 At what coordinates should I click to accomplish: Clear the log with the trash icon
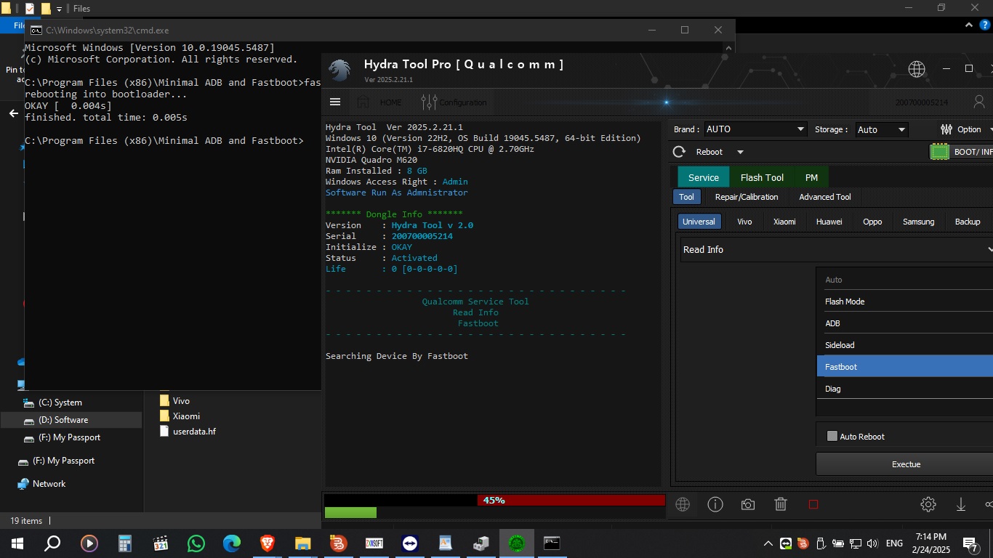[x=781, y=504]
